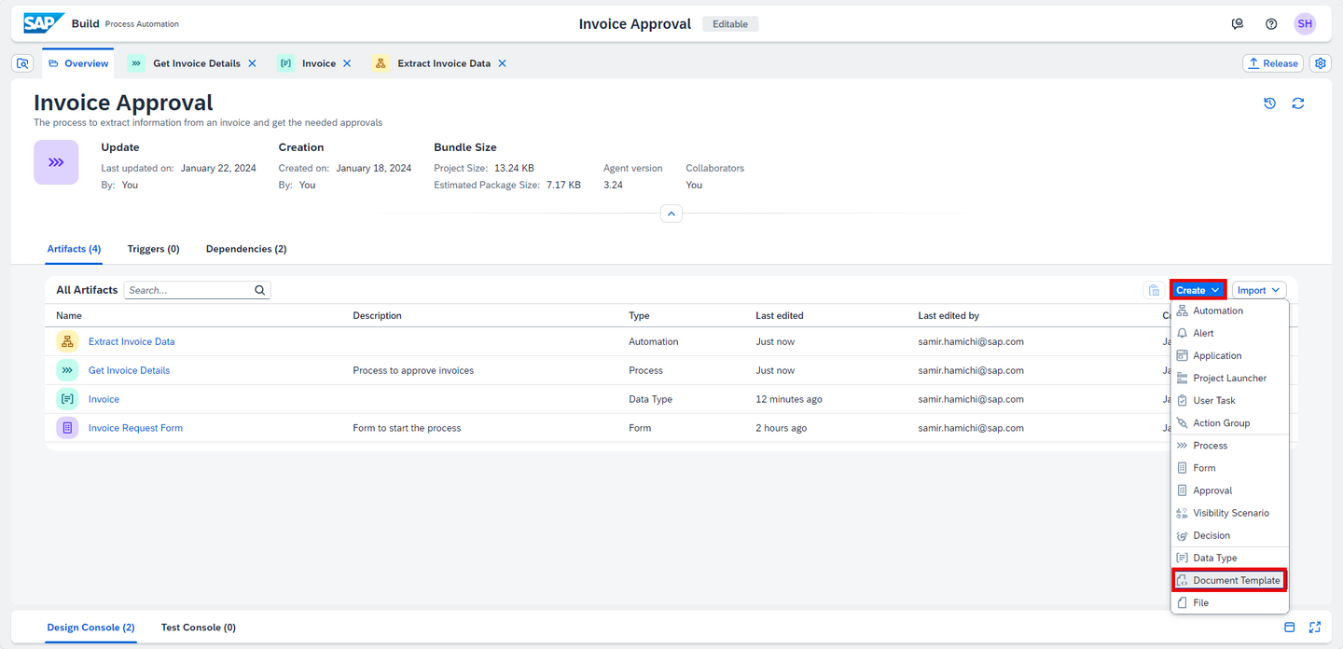Click the Invoice Request Form row icon

[x=67, y=428]
